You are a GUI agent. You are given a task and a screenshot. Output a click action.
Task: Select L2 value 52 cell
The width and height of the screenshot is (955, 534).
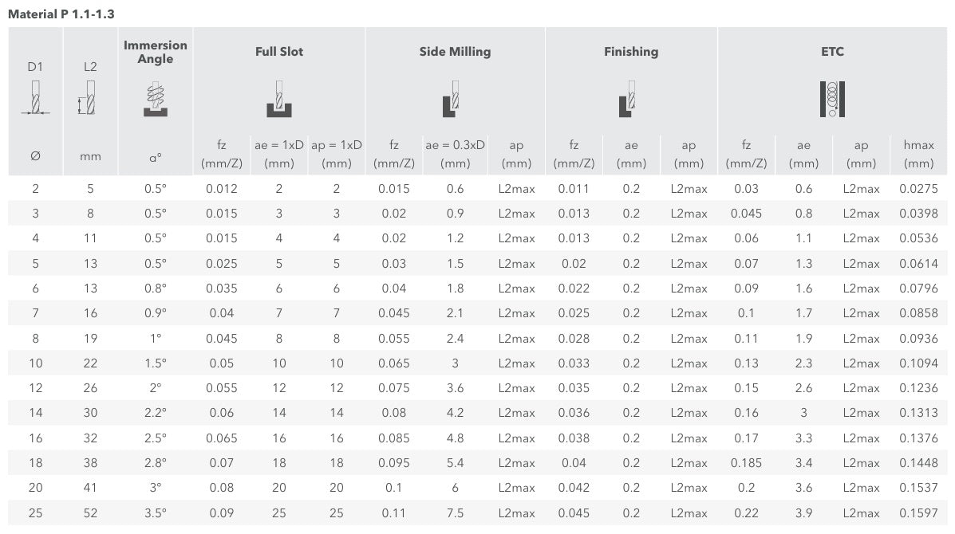[90, 512]
